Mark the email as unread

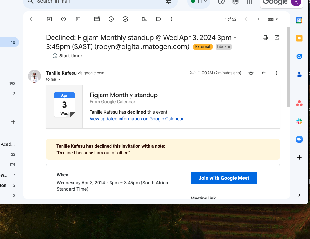(97, 19)
